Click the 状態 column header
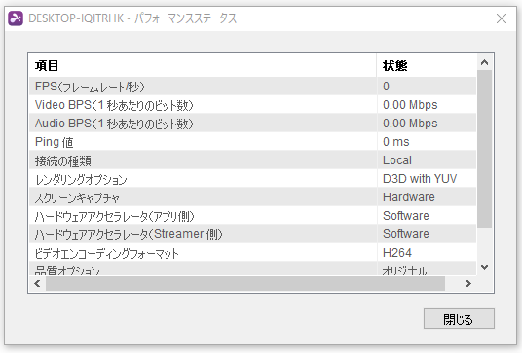Viewport: 522px width, 353px height. pos(427,65)
